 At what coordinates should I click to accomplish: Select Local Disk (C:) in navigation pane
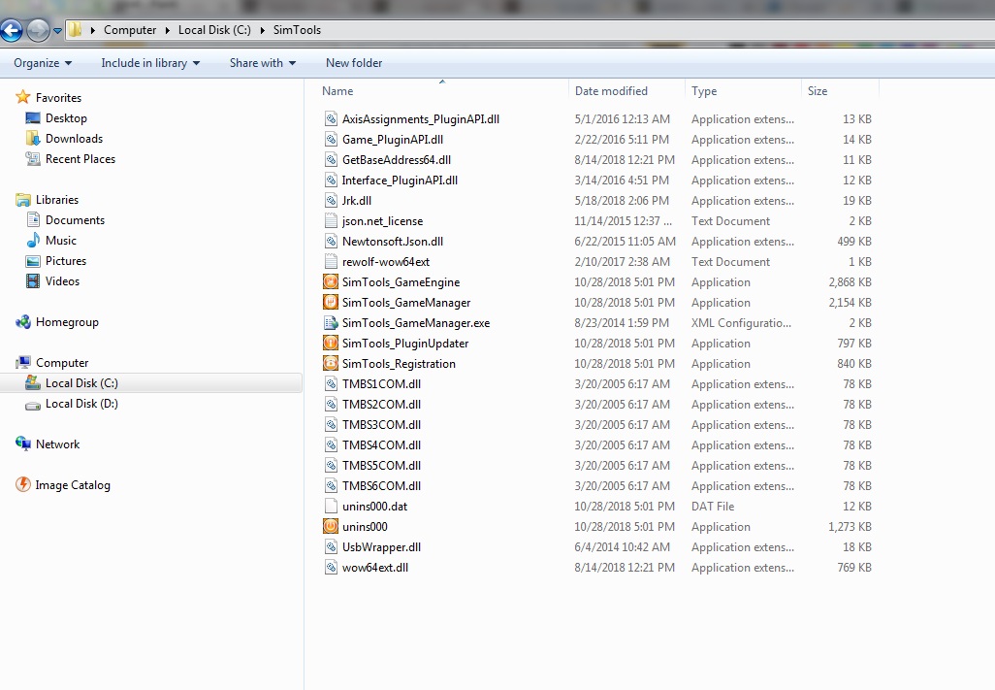[81, 382]
